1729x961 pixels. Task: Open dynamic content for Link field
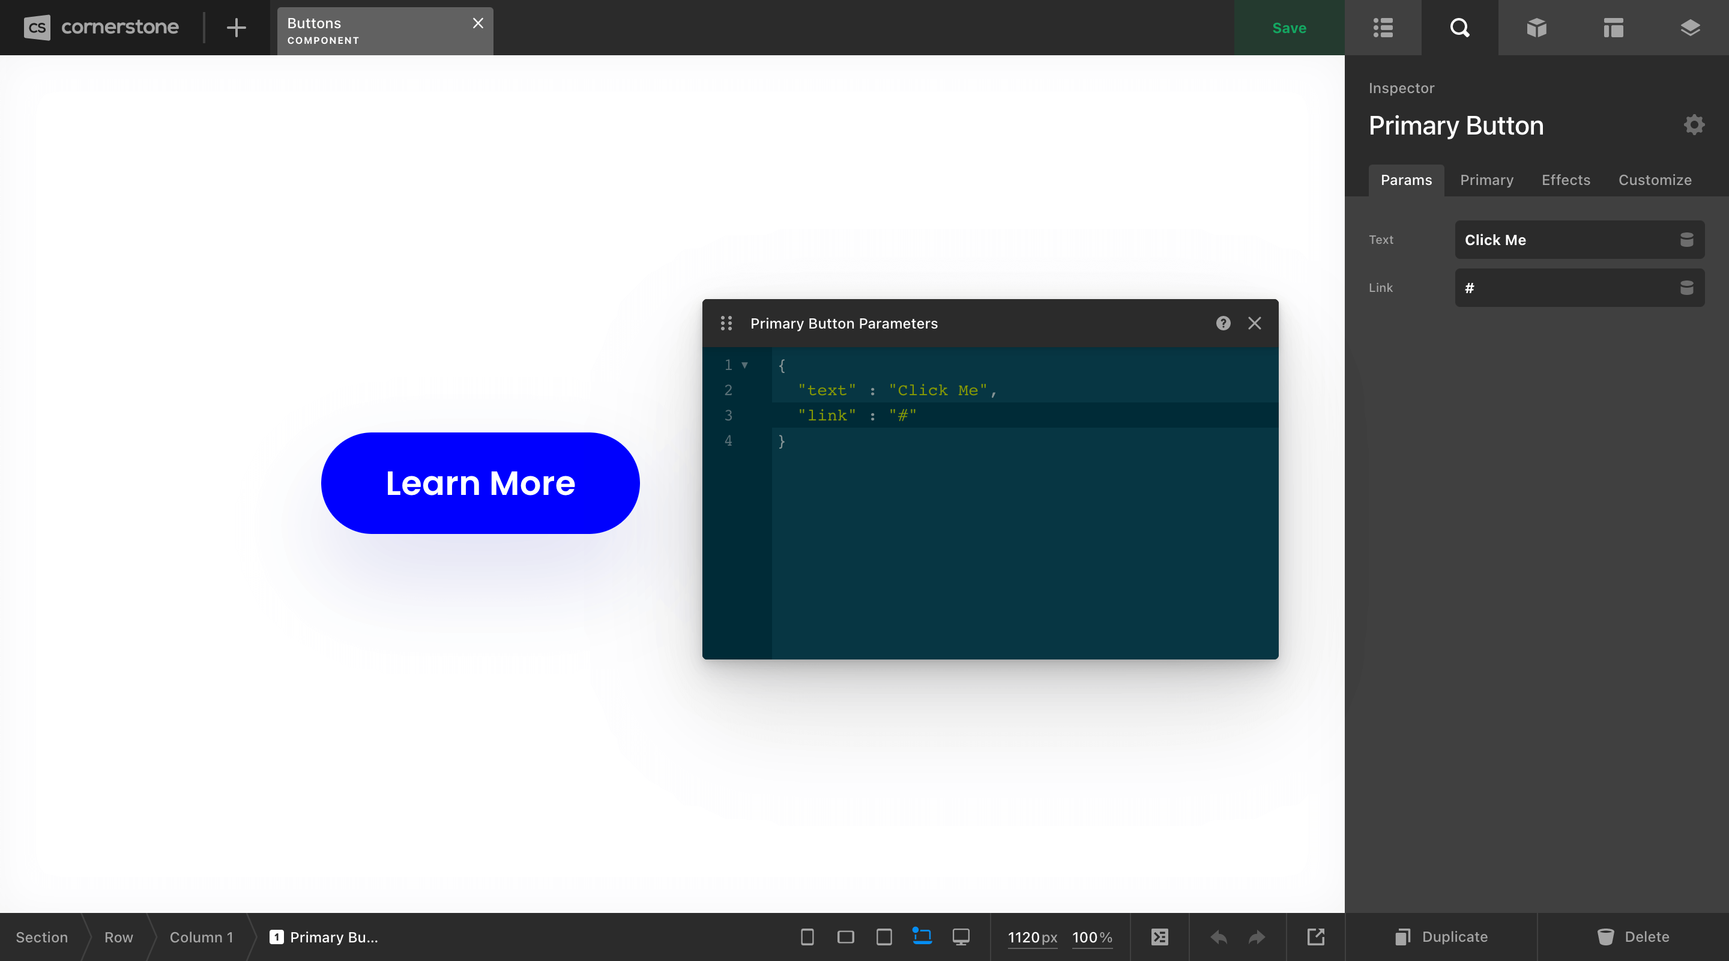click(1686, 288)
